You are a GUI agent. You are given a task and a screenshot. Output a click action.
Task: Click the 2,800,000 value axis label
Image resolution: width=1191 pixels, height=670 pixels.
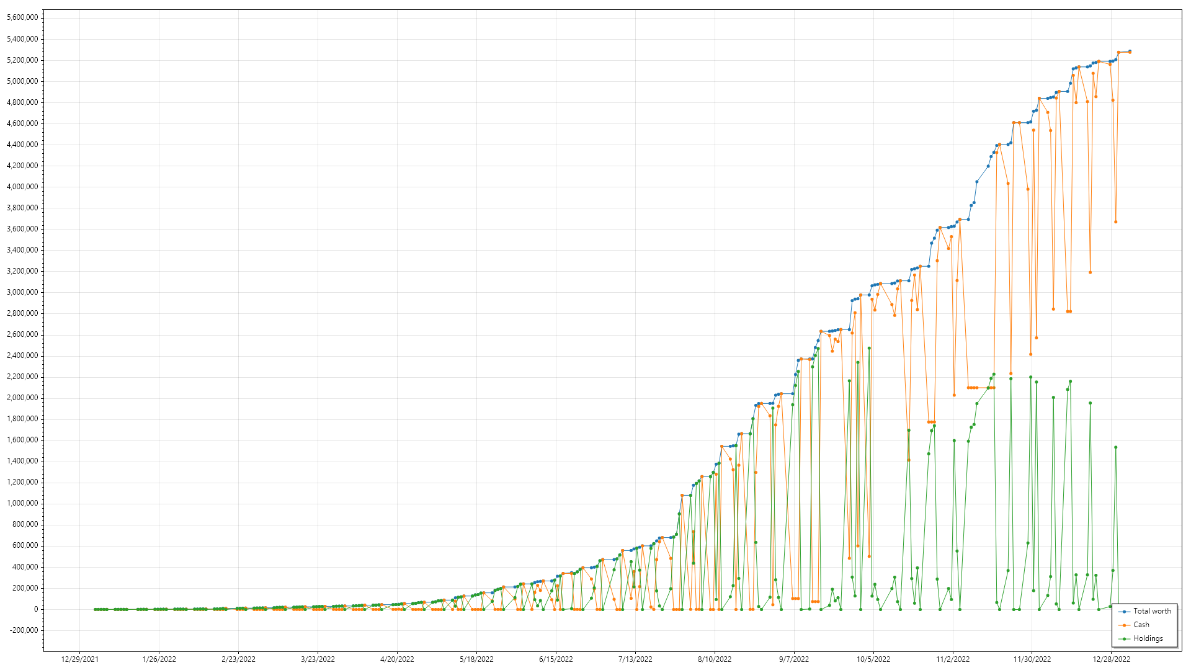coord(22,313)
